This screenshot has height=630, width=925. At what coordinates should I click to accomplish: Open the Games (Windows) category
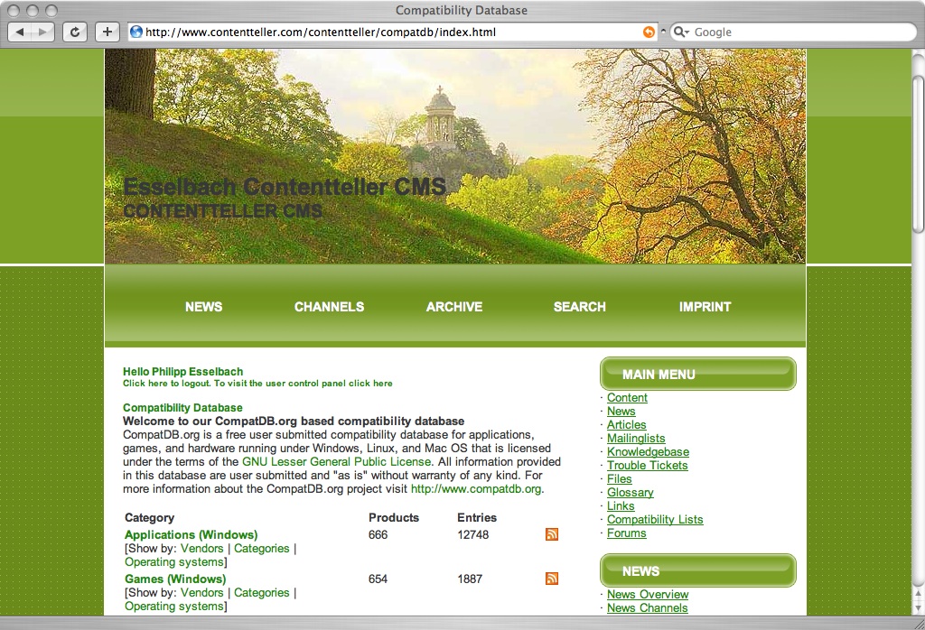(x=175, y=579)
